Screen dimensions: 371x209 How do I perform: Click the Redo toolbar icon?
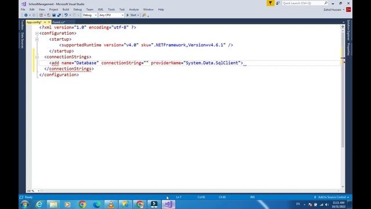point(75,15)
